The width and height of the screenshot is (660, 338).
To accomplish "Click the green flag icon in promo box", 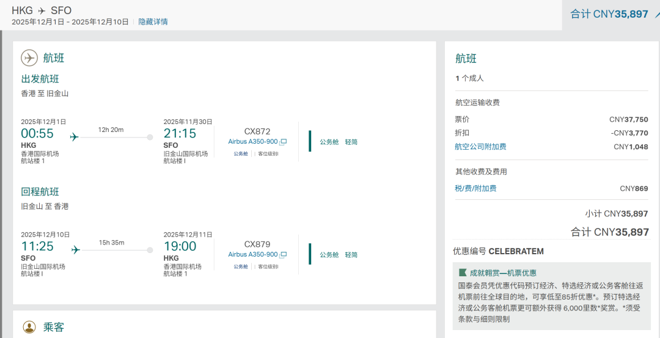I will (463, 273).
